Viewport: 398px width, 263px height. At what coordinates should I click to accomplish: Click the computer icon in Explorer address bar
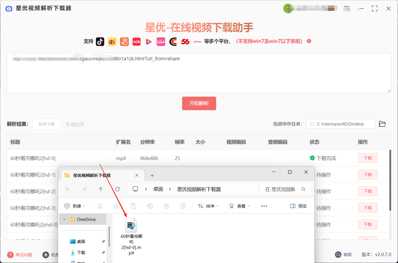(x=135, y=189)
